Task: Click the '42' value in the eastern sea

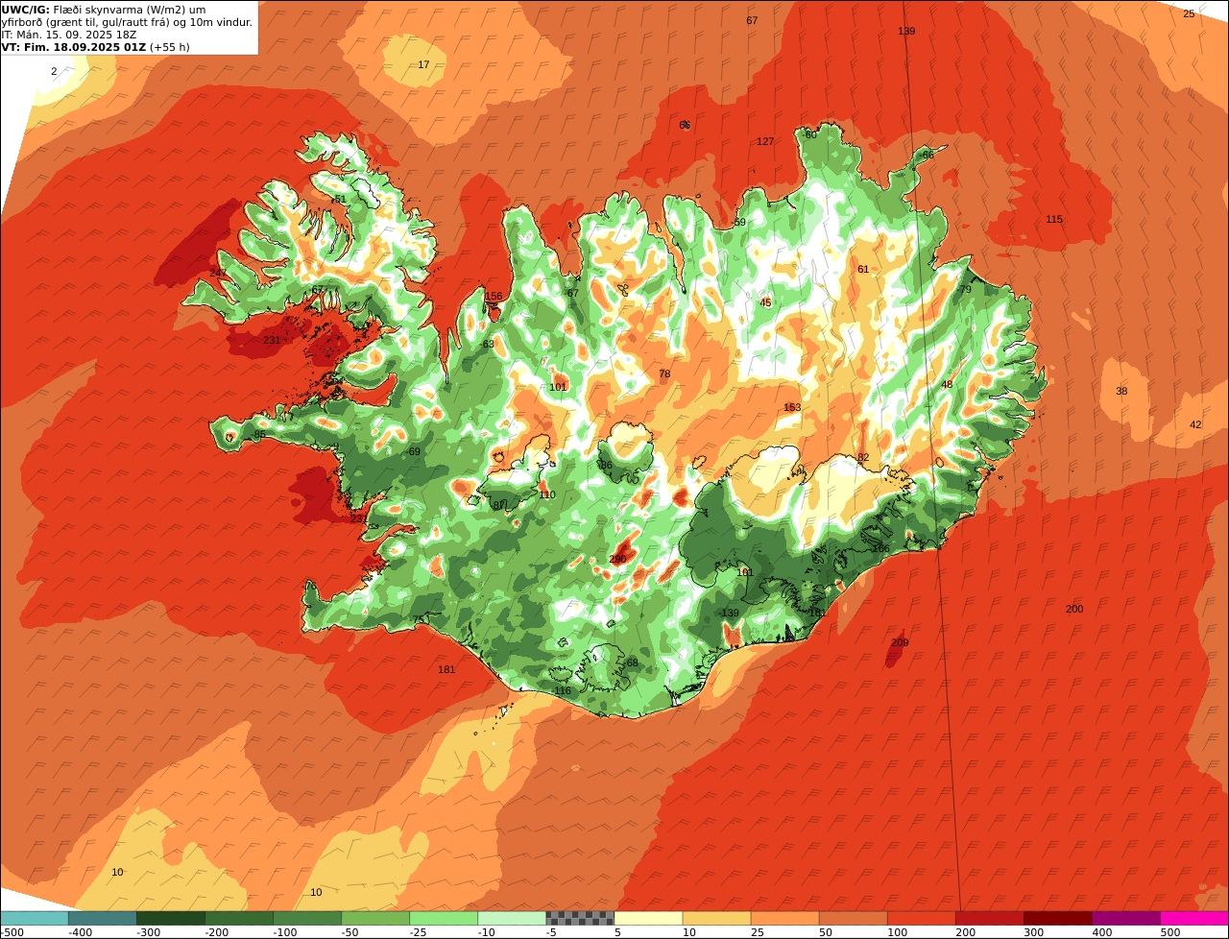Action: (1195, 425)
